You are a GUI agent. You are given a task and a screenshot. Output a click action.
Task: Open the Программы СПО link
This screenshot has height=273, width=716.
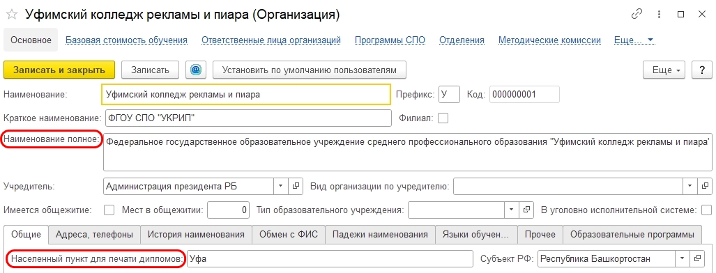tap(390, 40)
